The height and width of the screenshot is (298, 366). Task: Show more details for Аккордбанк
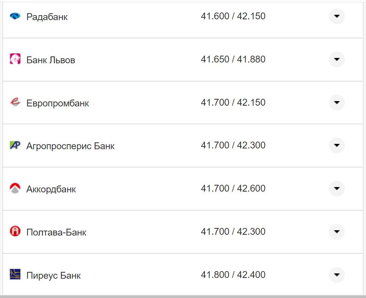coord(336,189)
